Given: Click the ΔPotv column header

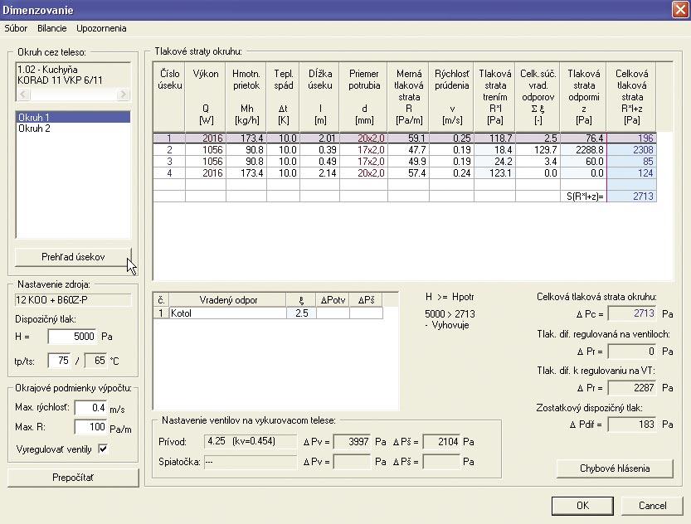Looking at the screenshot, I should (x=333, y=300).
